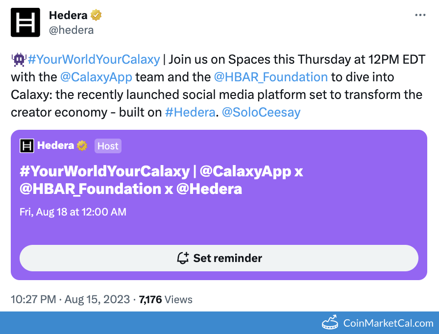Open the @HBAR_Foundation profile mention
The width and height of the screenshot is (439, 334).
(270, 77)
